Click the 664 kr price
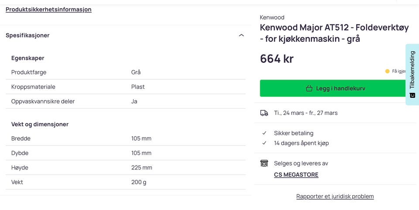 click(x=277, y=59)
